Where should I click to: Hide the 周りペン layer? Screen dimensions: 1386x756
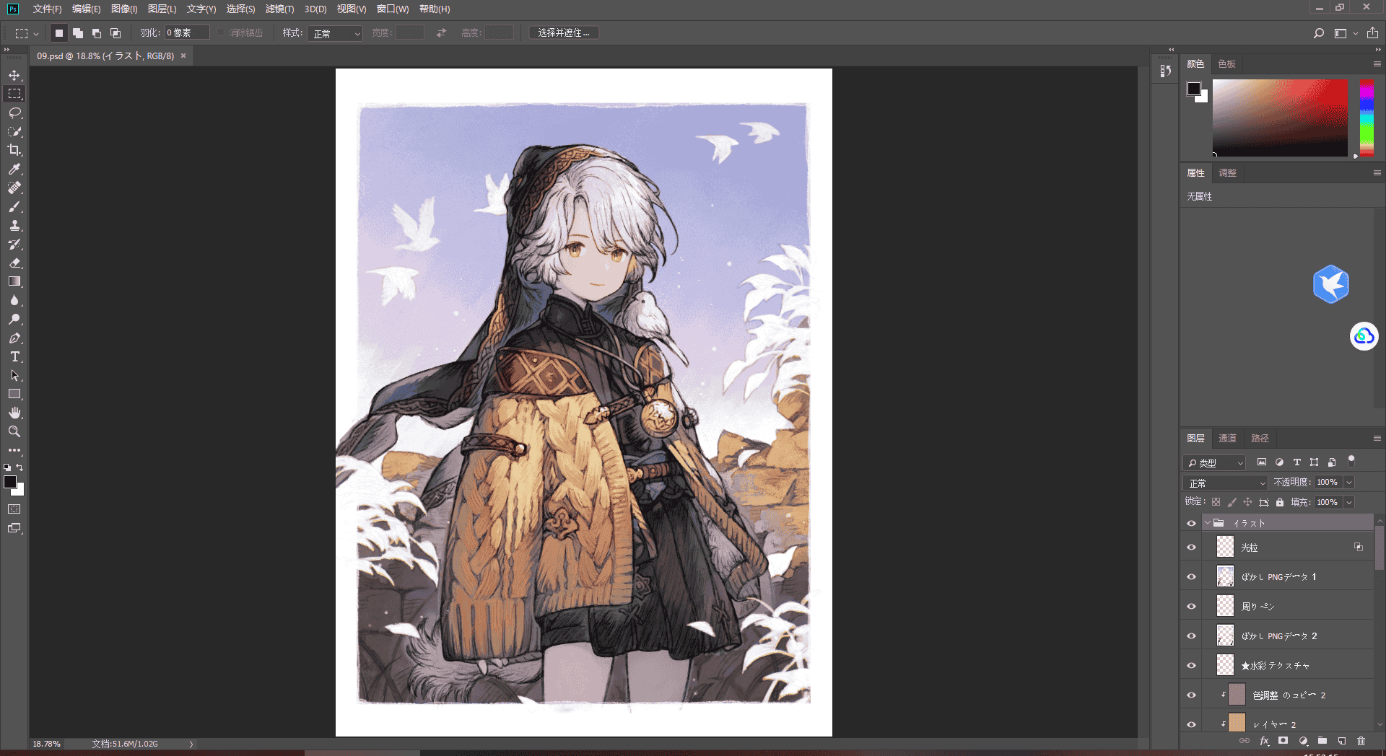click(x=1191, y=607)
